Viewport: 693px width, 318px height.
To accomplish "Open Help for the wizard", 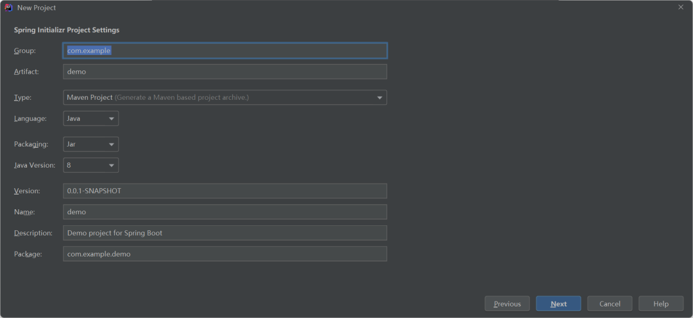I will [660, 304].
